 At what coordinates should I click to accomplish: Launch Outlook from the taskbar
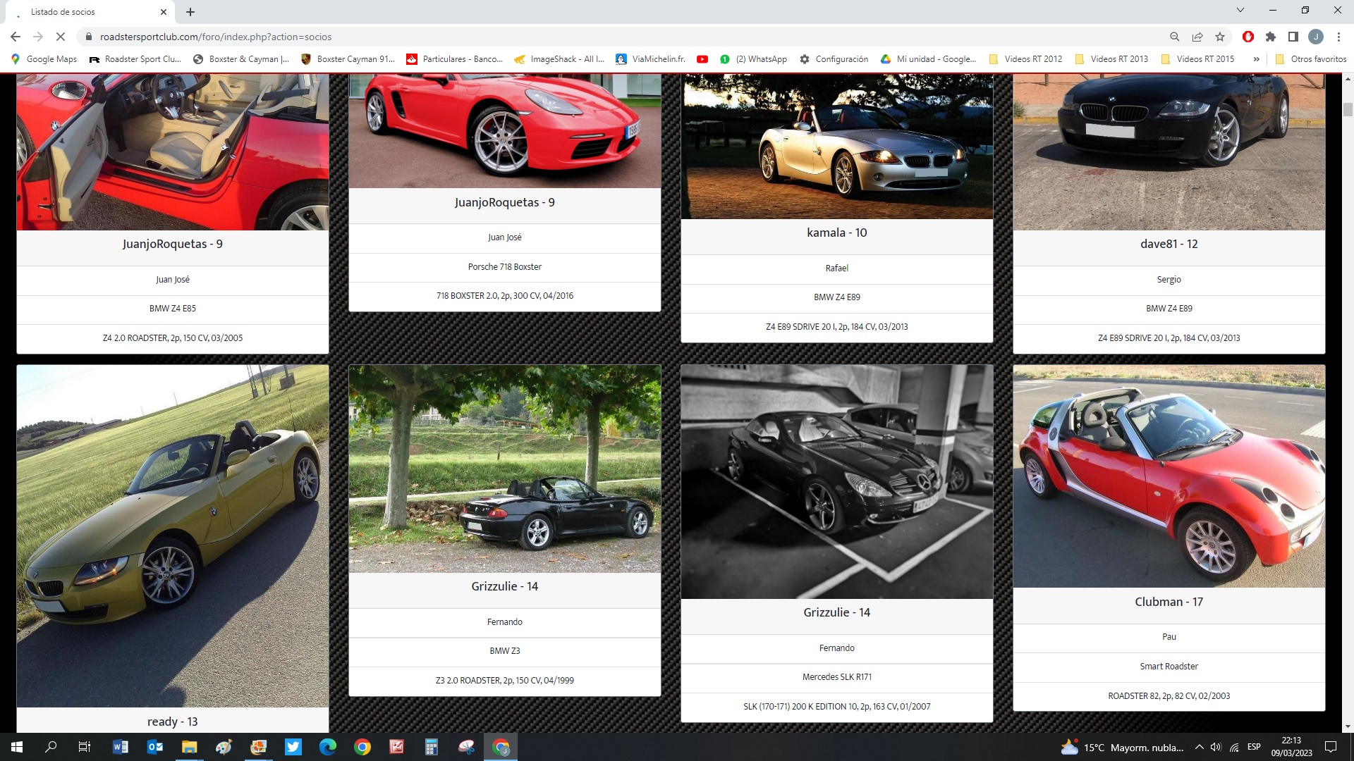pyautogui.click(x=155, y=747)
